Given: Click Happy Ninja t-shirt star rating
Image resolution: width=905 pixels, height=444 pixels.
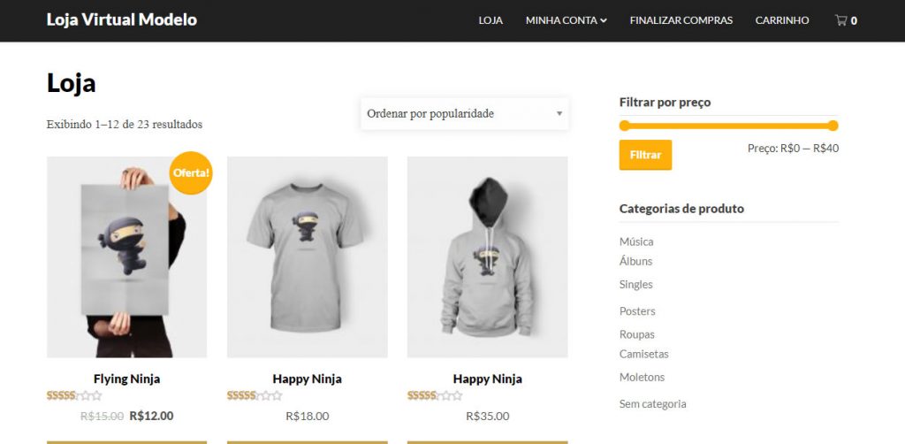Looking at the screenshot, I should 255,395.
